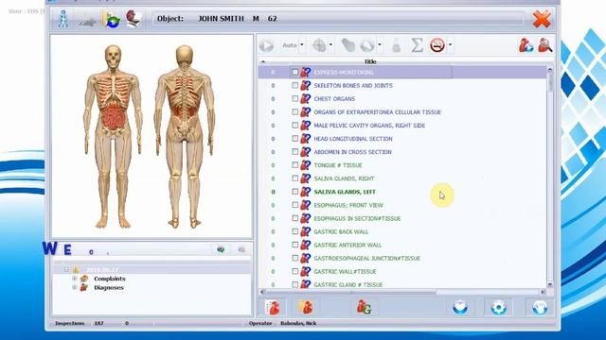Click the blue round gear settings button
The width and height of the screenshot is (606, 340).
[499, 308]
